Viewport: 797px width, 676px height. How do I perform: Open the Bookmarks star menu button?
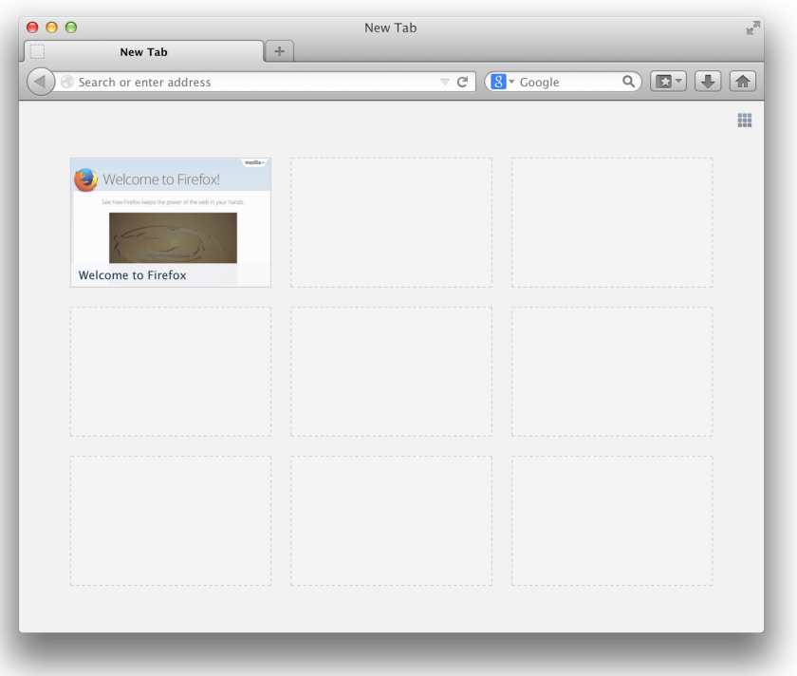668,82
